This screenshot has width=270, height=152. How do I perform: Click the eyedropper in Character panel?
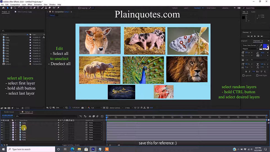pyautogui.click(x=261, y=46)
